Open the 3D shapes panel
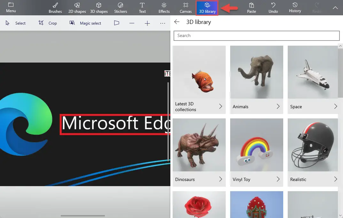This screenshot has height=218, width=343. [x=99, y=8]
